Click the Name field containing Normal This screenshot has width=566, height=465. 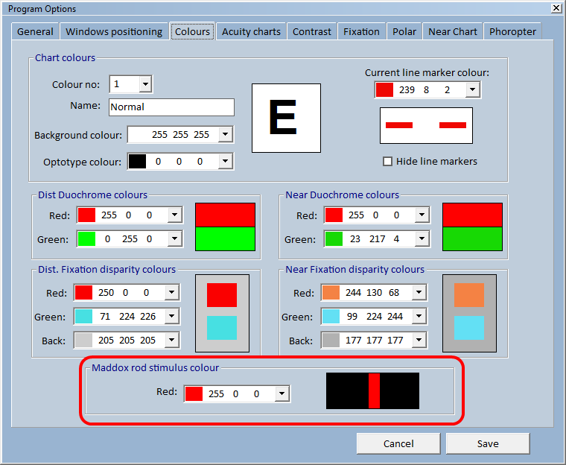pos(171,107)
